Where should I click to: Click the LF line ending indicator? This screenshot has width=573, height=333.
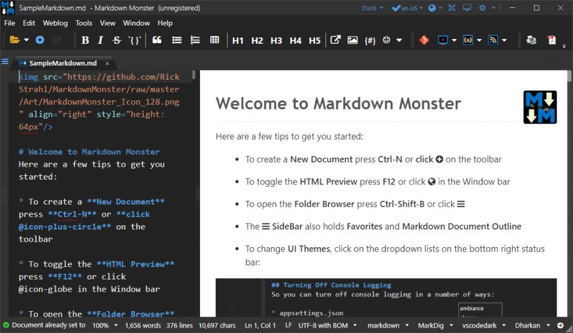[x=288, y=325]
